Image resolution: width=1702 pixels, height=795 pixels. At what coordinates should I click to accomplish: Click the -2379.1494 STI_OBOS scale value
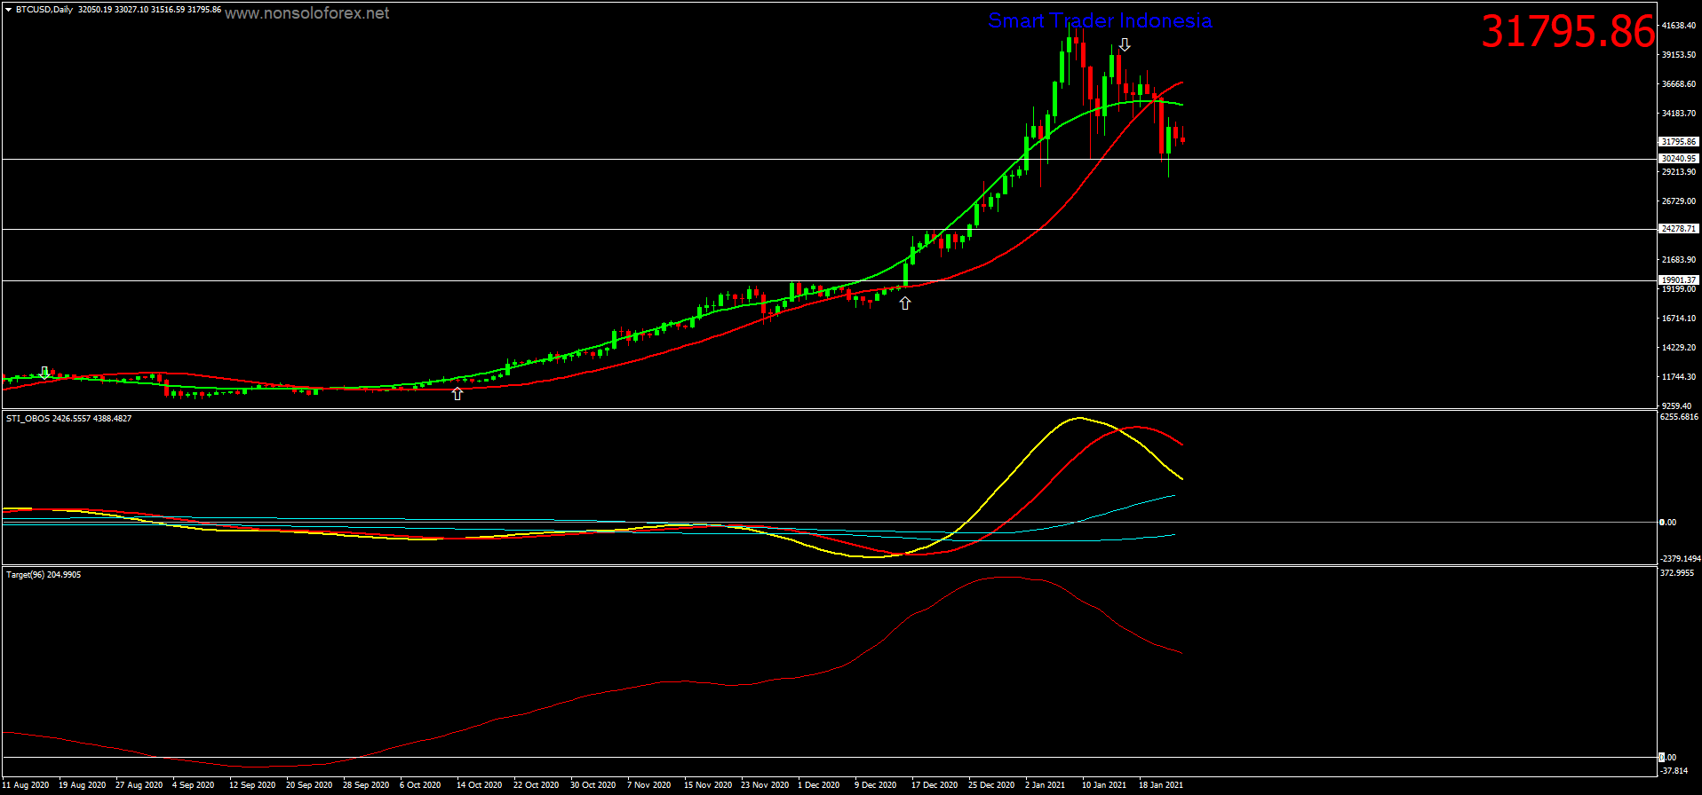[x=1679, y=559]
